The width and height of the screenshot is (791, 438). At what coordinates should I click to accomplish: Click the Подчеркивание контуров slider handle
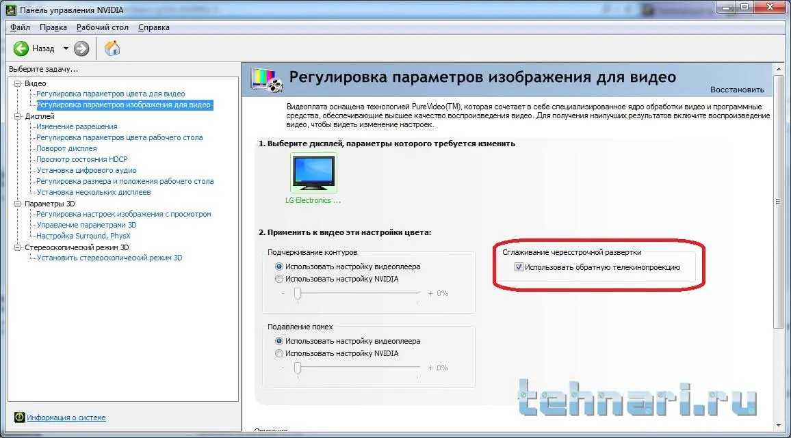[298, 293]
